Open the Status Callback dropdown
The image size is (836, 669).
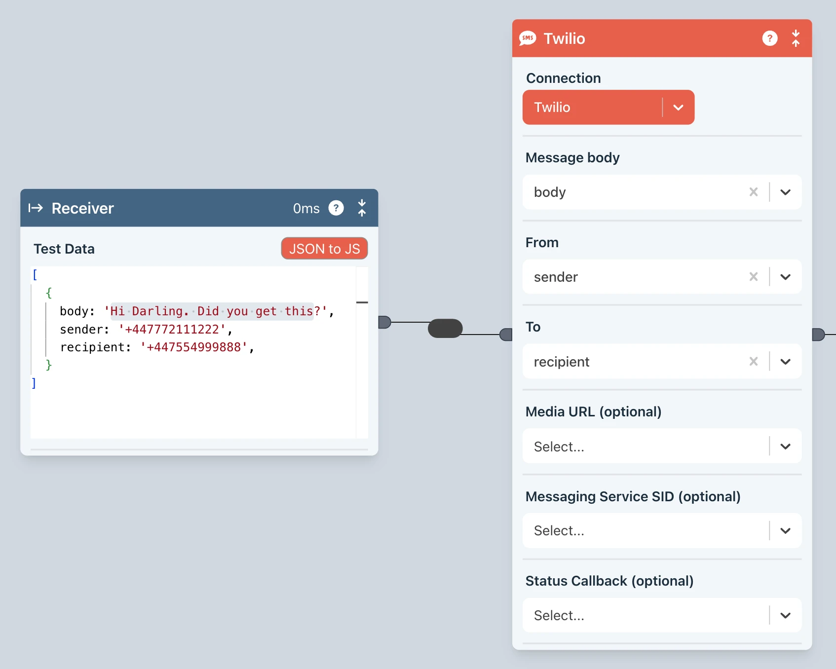[x=785, y=616]
